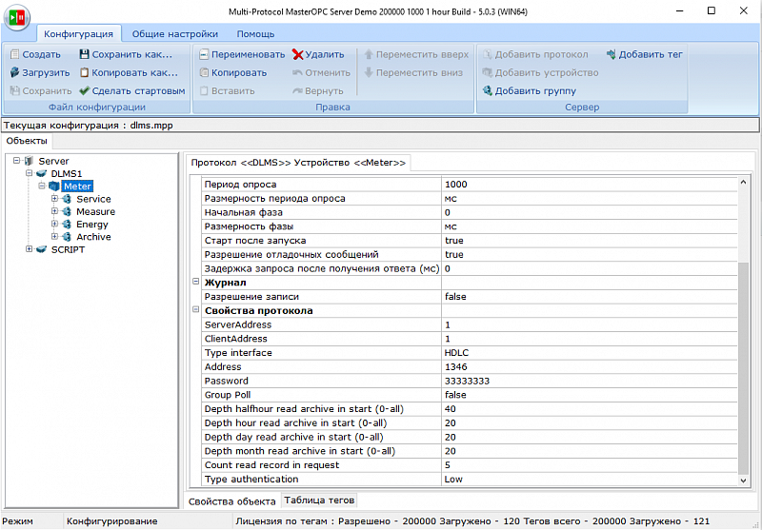Screen dimensions: 762x530
Task: Switch to Таблица тегов tab
Action: tap(318, 501)
